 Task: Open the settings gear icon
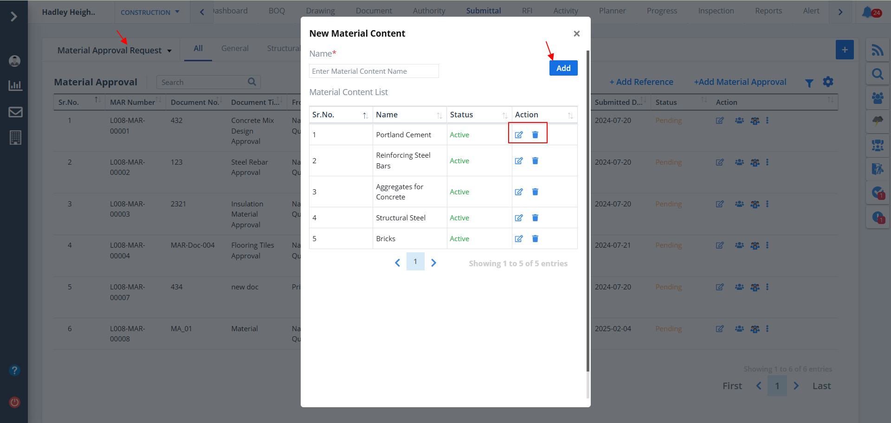point(828,82)
